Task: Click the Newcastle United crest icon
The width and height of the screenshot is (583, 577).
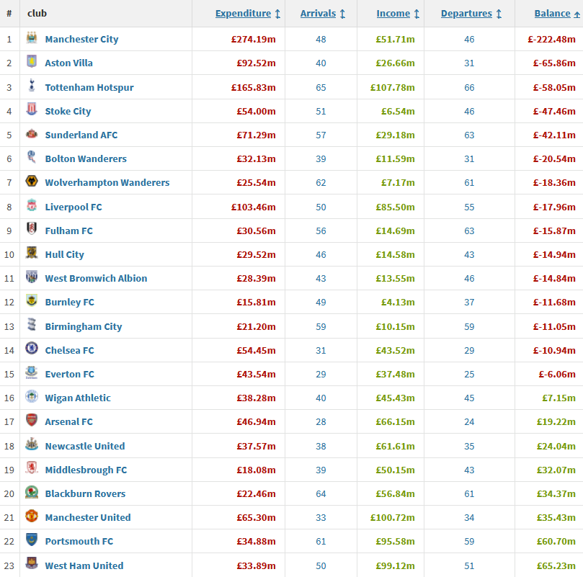Action: coord(32,444)
